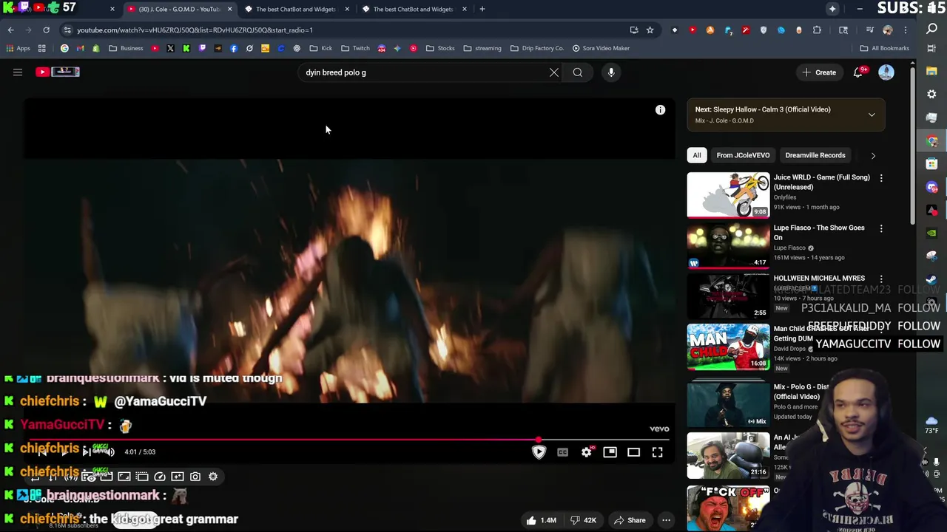Viewport: 947px width, 532px height.
Task: Toggle closed captions in player
Action: pyautogui.click(x=562, y=452)
